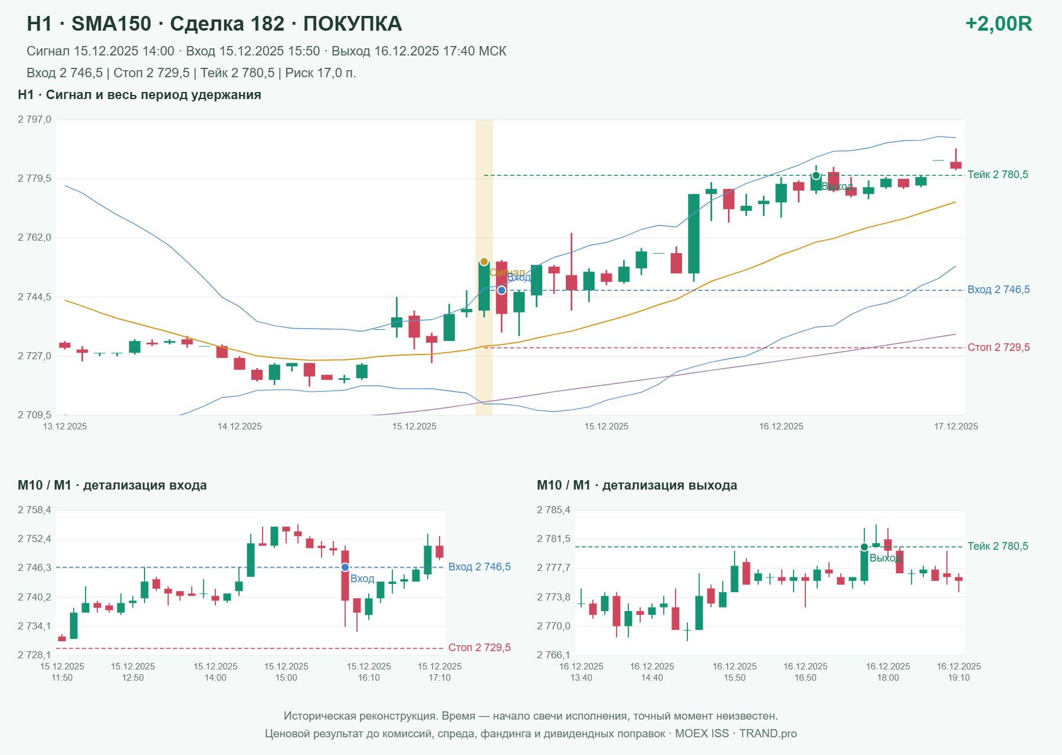Image resolution: width=1062 pixels, height=755 pixels.
Task: Click the 2 797,0 price axis label
Action: [34, 120]
